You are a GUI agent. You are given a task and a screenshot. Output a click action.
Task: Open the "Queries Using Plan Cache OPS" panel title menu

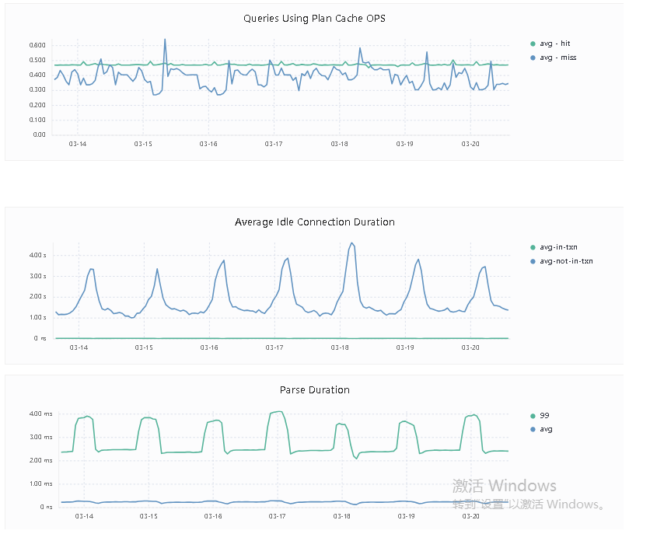click(314, 19)
